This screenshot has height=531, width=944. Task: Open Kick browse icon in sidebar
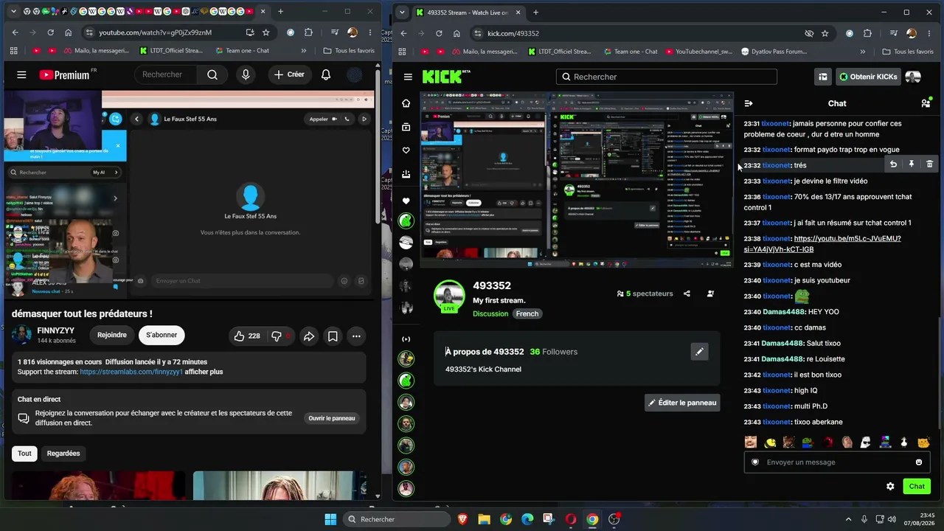tap(406, 127)
